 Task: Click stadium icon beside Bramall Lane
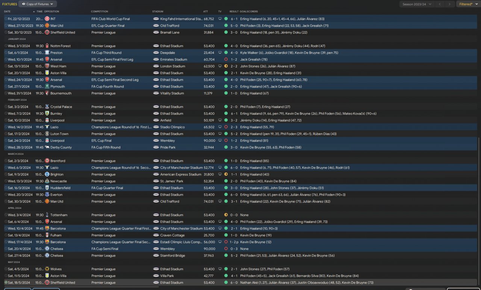coord(156,32)
